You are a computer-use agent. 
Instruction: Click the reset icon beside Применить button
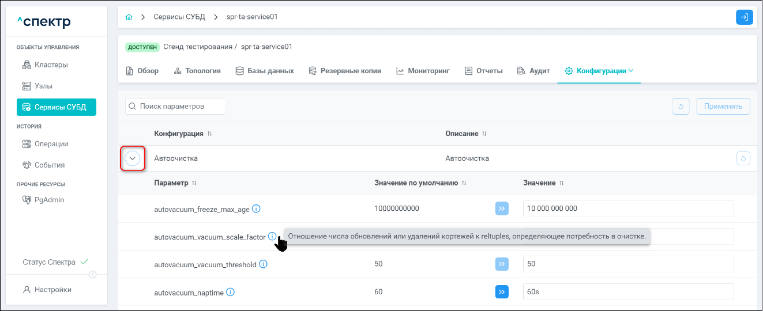(x=681, y=107)
